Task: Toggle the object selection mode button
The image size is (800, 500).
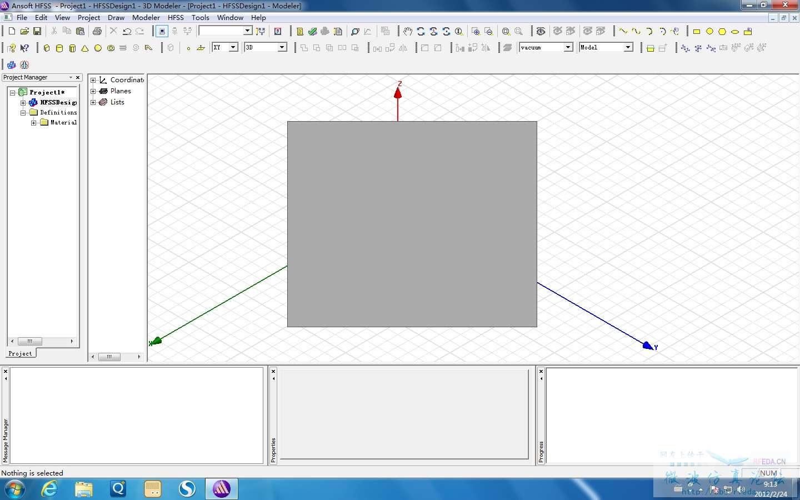Action: [162, 32]
